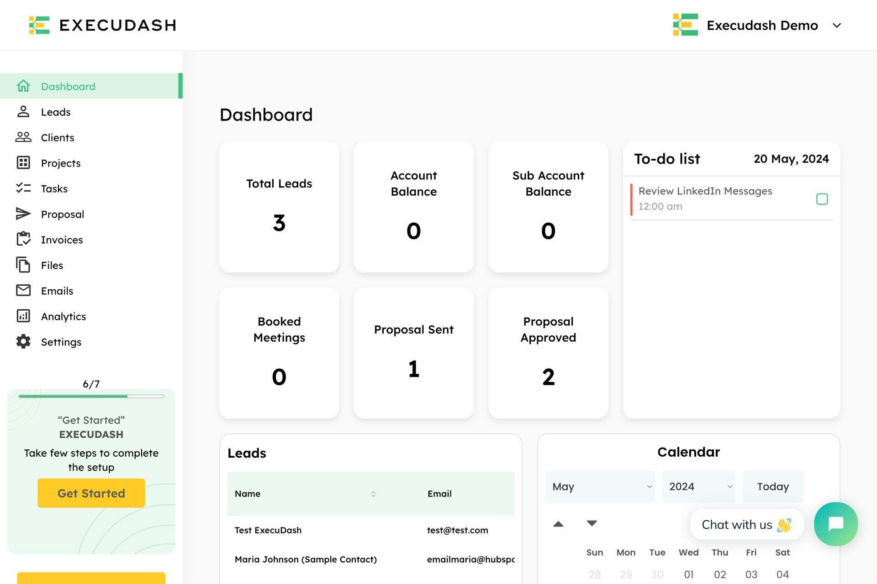Viewport: 877px width, 584px height.
Task: Click the Invoices clipboard icon
Action: pos(23,239)
